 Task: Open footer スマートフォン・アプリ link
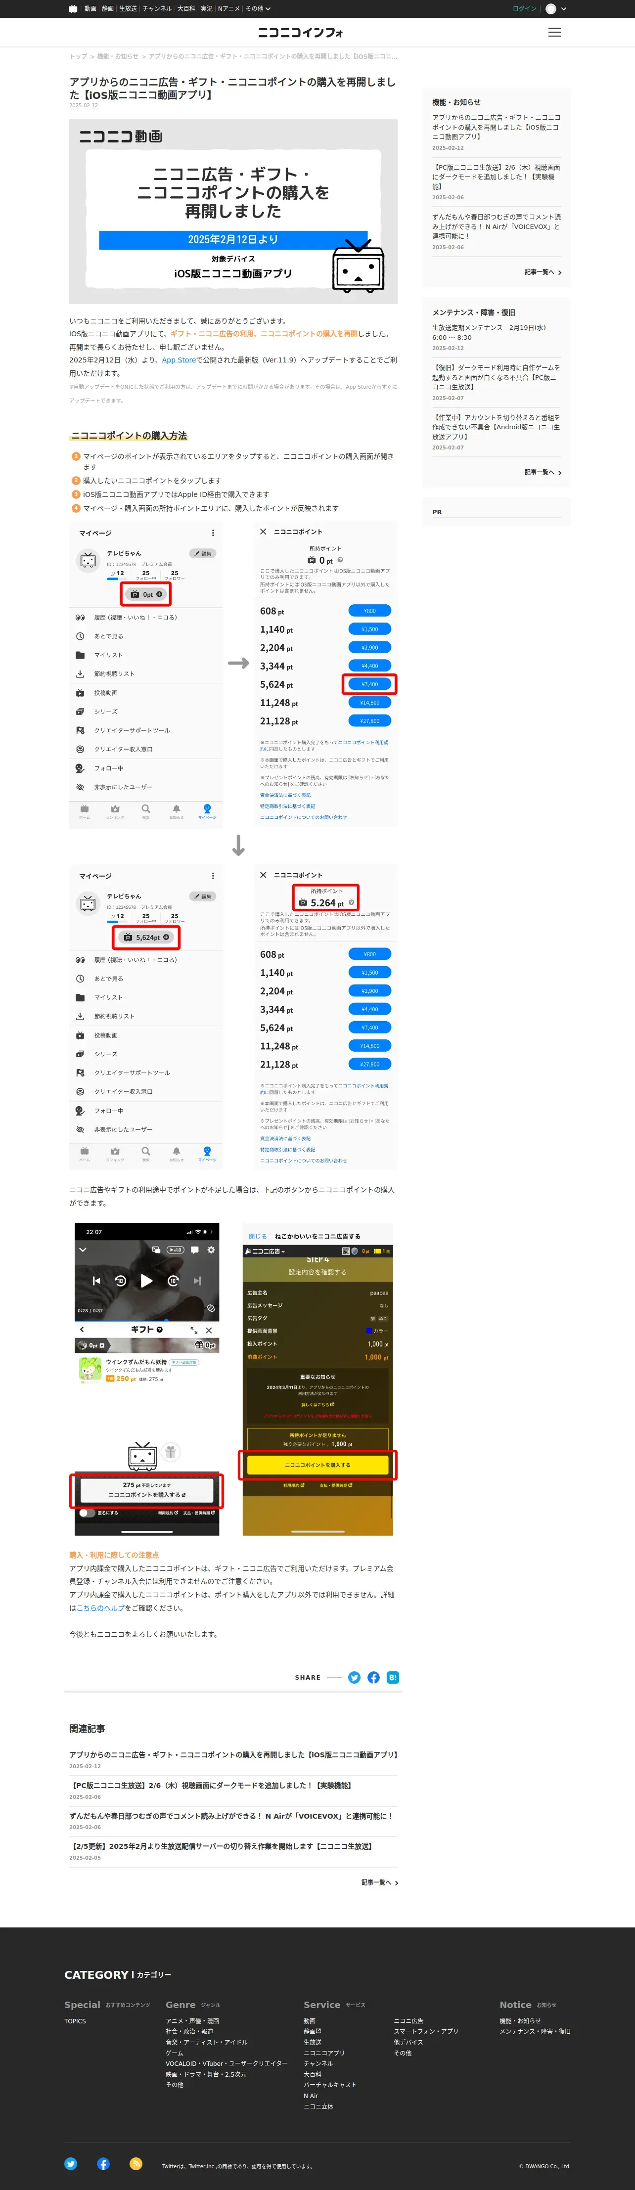426,2032
